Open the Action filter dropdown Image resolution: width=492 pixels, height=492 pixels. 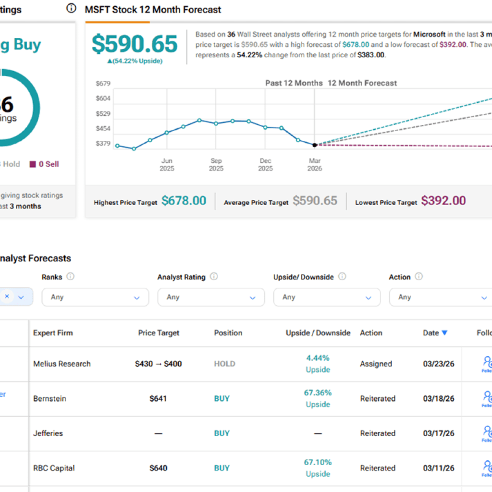coord(441,297)
